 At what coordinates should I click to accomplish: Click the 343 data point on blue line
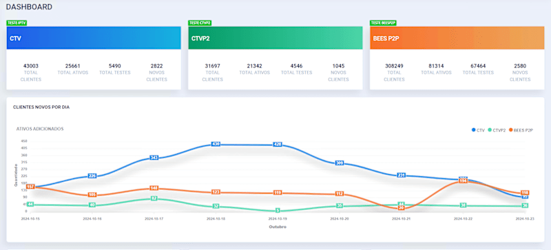point(154,158)
